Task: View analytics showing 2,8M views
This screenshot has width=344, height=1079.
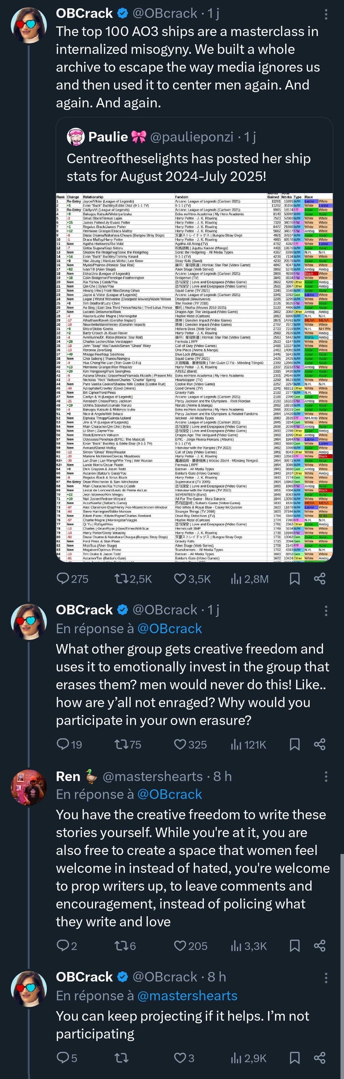Action: (249, 579)
